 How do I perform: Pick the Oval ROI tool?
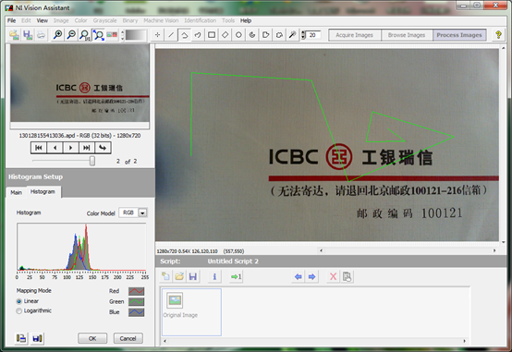238,34
